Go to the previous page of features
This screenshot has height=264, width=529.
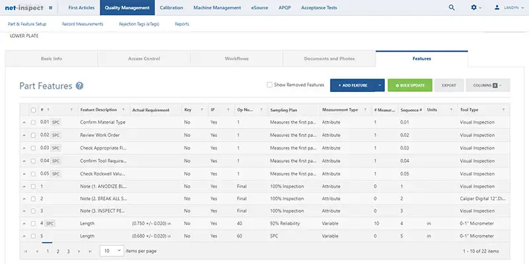click(37, 251)
